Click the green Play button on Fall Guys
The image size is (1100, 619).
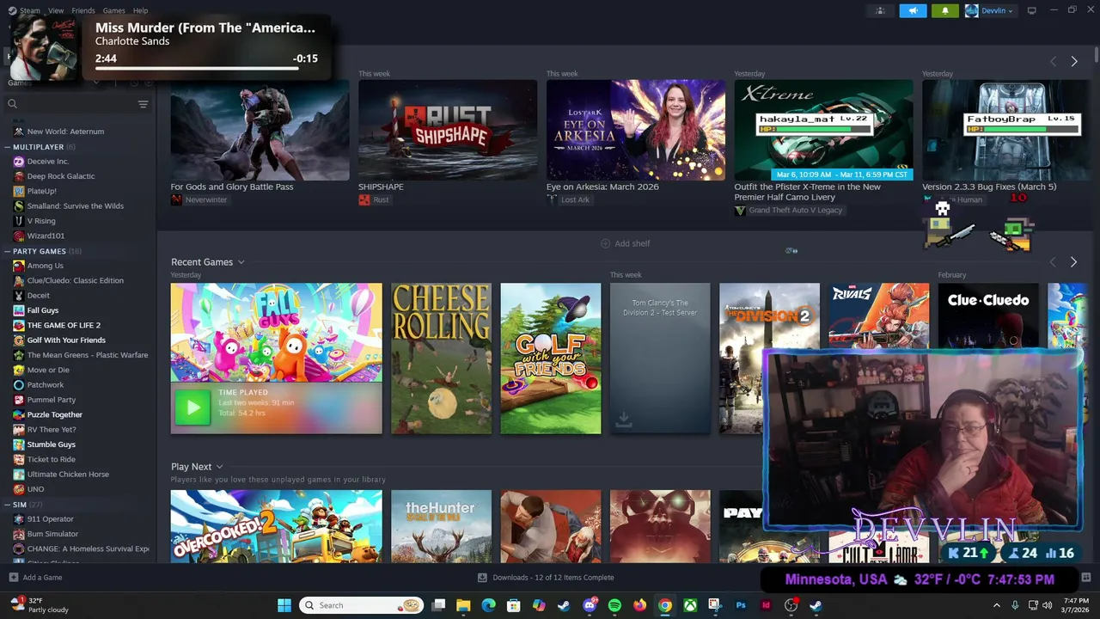pos(192,408)
